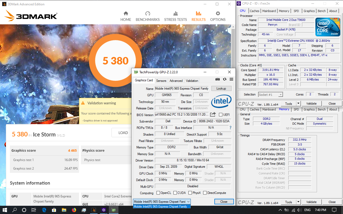
Task: Click Cortana circle on taskbar
Action: coord(24,210)
